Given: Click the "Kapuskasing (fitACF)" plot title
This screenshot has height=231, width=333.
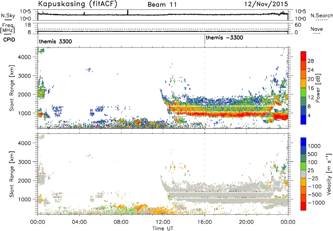Looking at the screenshot, I should (78, 4).
